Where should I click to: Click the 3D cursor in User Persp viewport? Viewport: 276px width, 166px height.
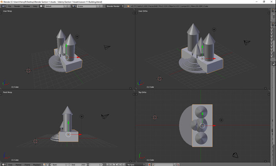[28, 71]
